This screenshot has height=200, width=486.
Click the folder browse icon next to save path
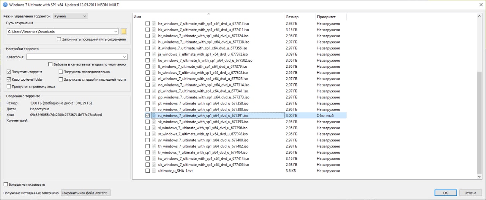point(124,31)
